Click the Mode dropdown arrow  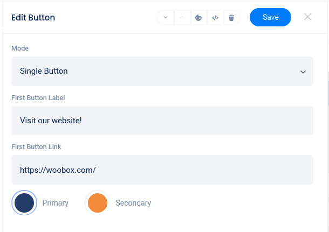[x=303, y=72]
